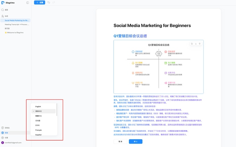Redo the last undone action
The height and width of the screenshot is (147, 236).
(54, 2)
